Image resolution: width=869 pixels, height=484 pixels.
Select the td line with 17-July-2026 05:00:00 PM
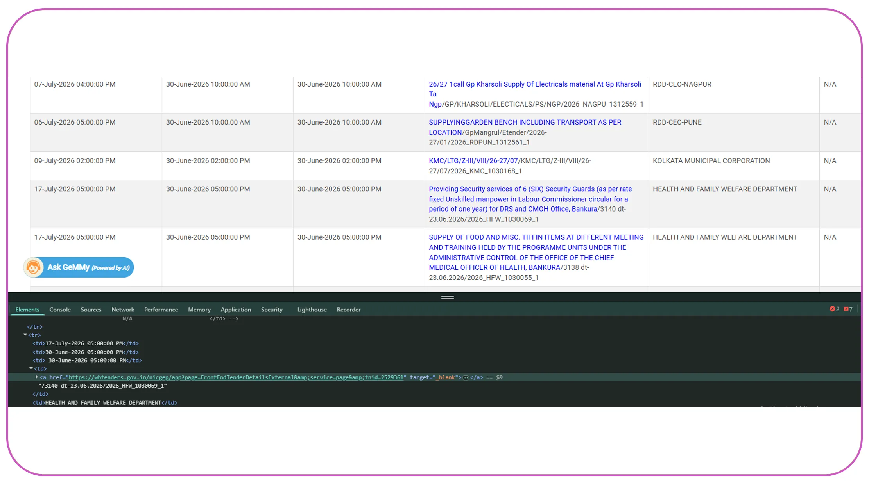(x=85, y=343)
